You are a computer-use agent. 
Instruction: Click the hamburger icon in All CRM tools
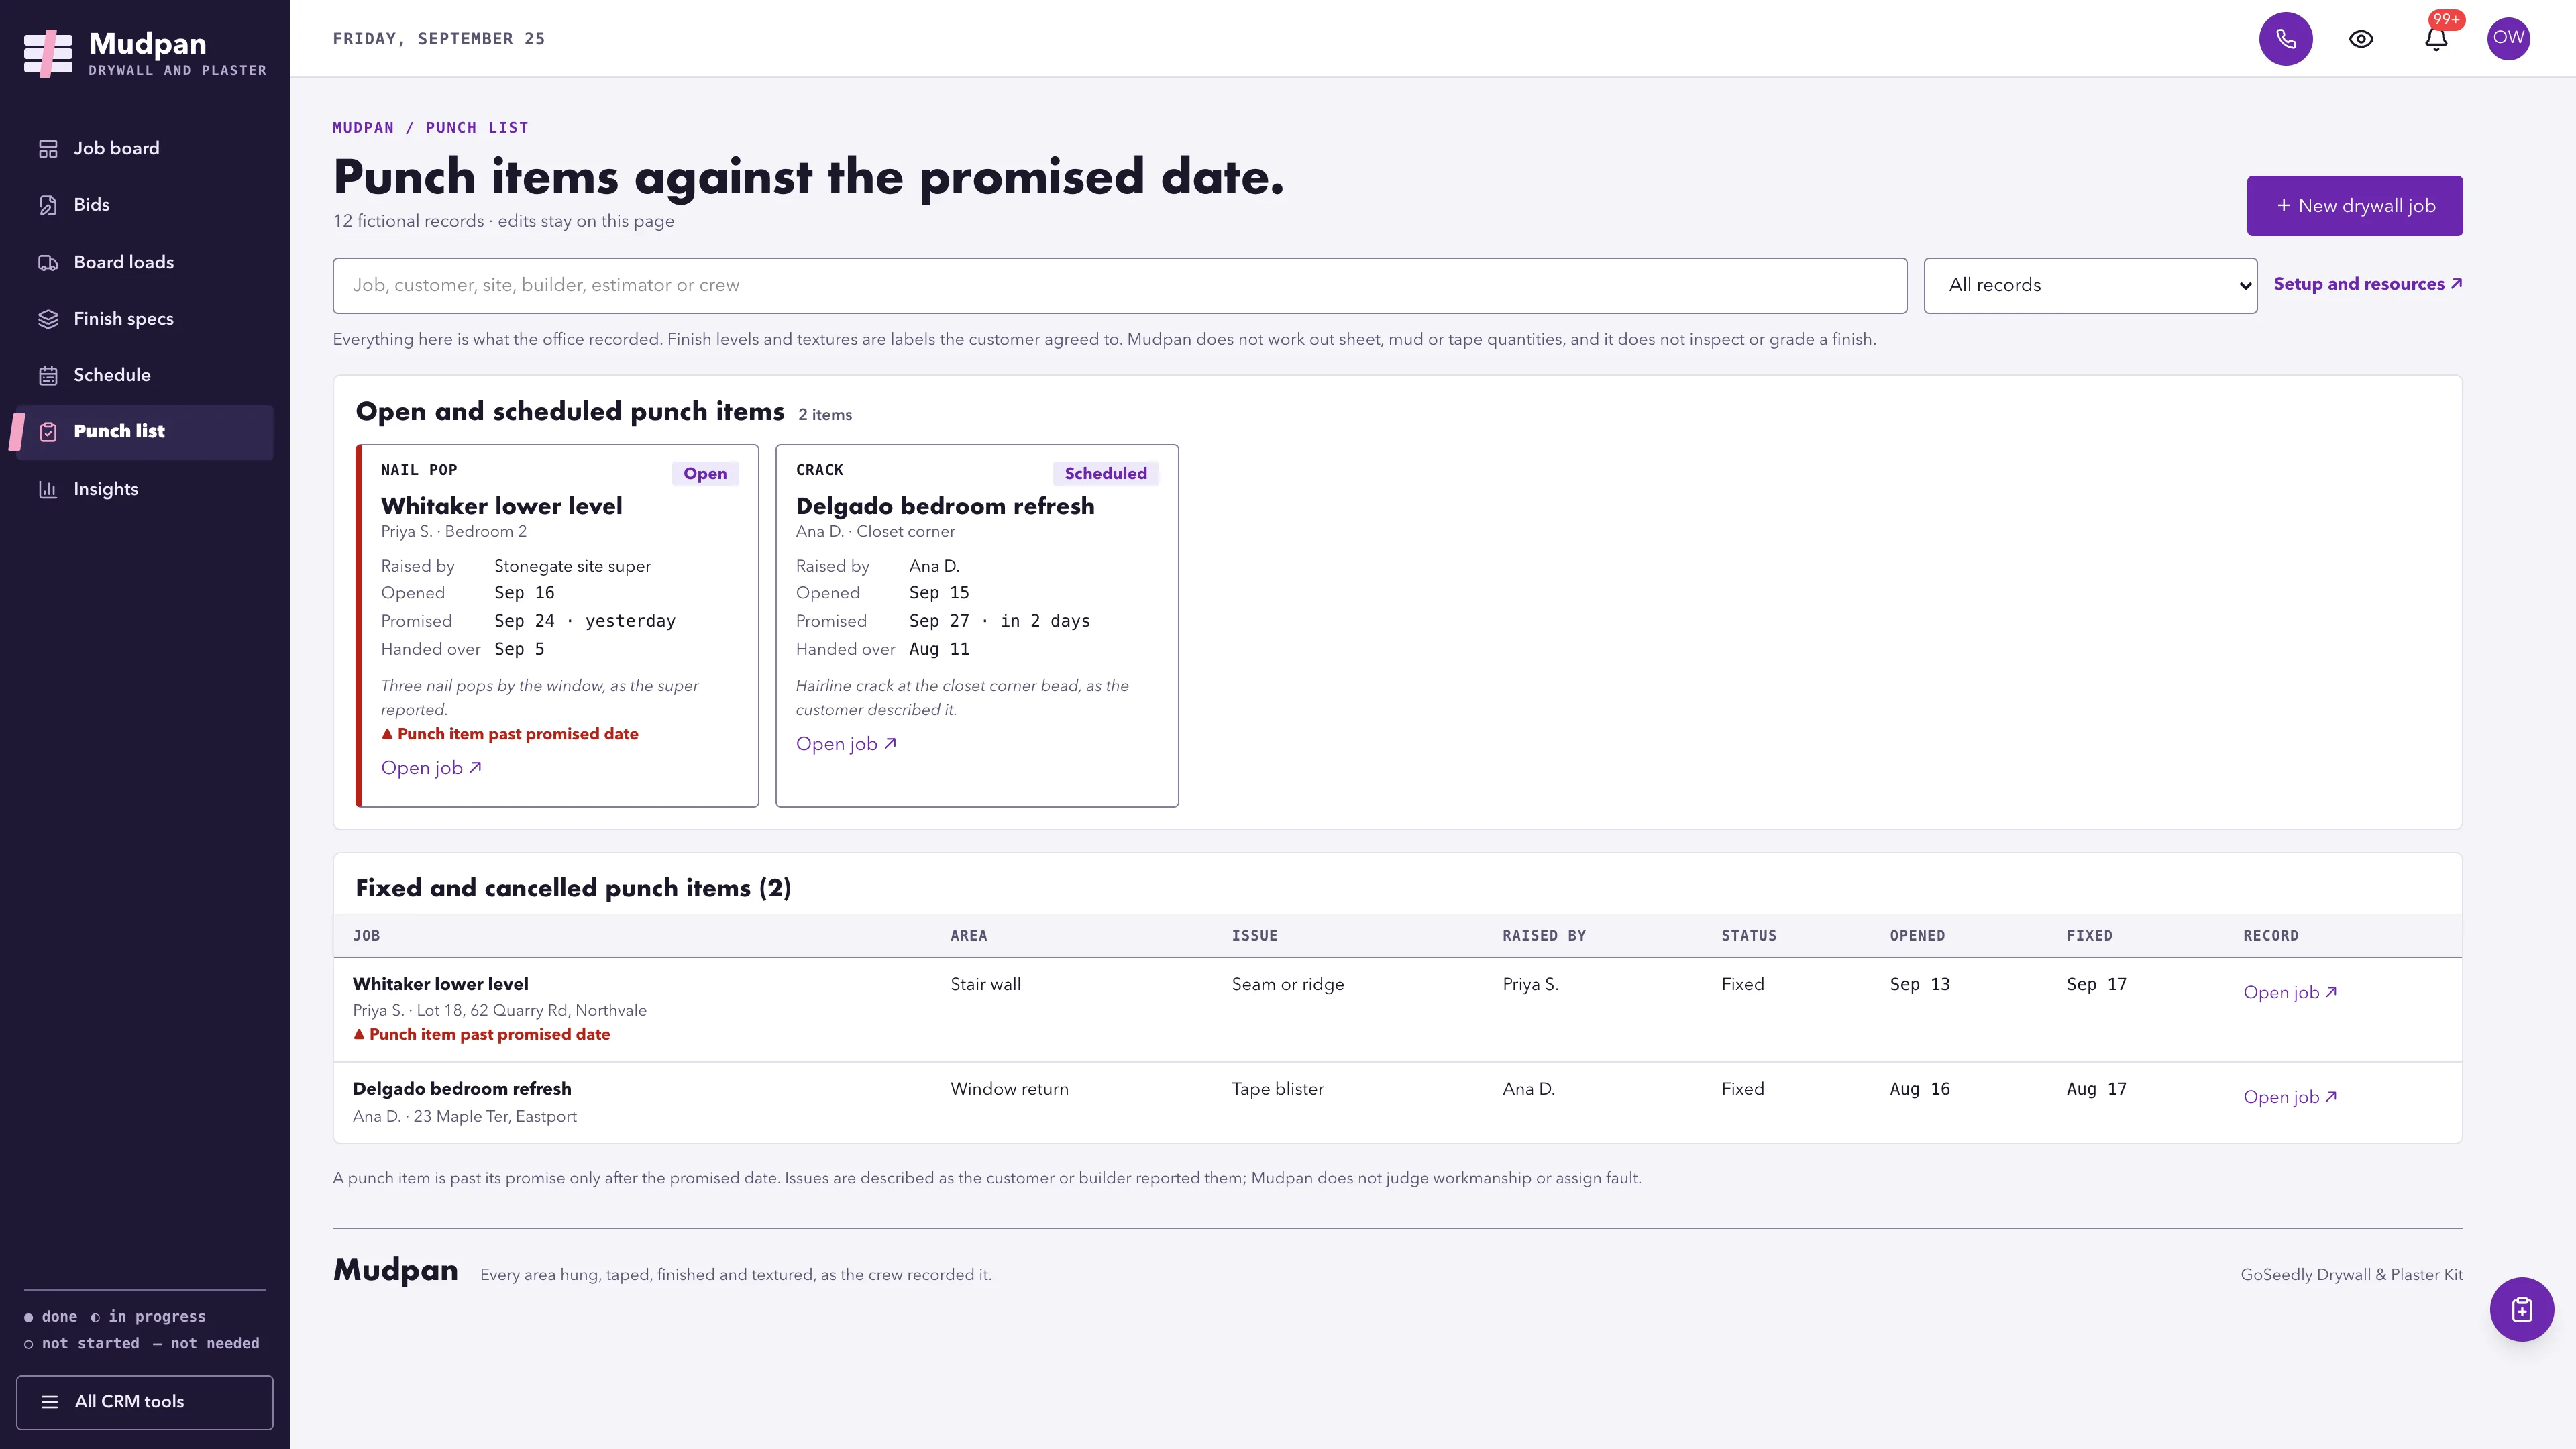click(49, 1402)
